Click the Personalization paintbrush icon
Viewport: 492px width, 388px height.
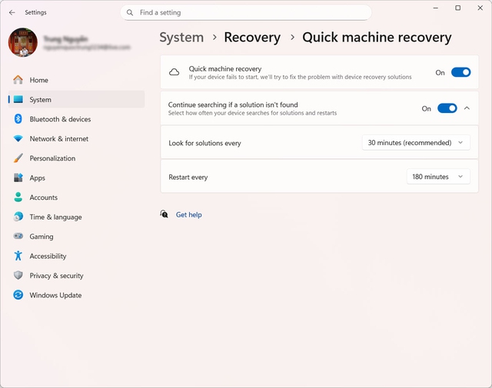[18, 158]
